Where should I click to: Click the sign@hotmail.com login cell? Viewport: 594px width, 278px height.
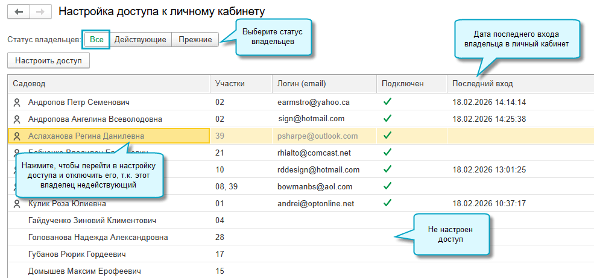coord(311,119)
